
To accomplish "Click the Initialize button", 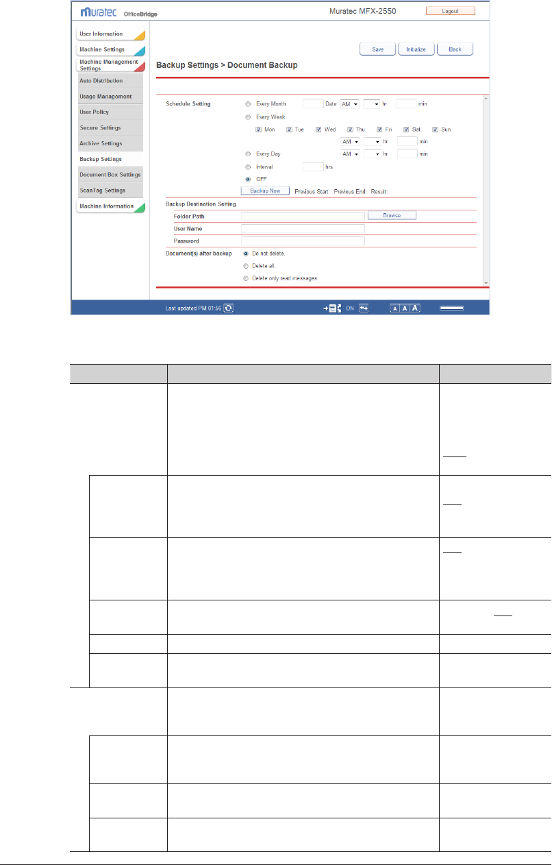I will [x=416, y=49].
